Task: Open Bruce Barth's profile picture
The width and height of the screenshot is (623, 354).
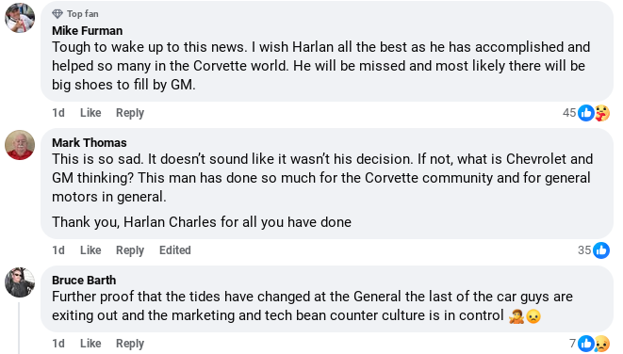Action: 20,282
